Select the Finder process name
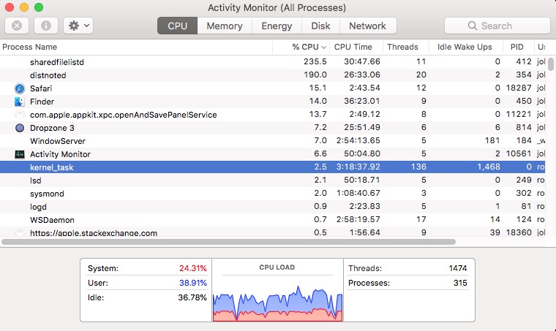This screenshot has height=331, width=556. pyautogui.click(x=42, y=102)
